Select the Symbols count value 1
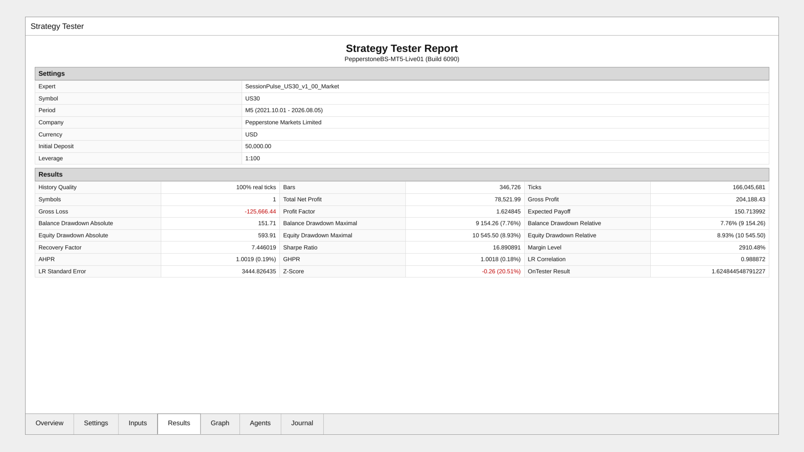This screenshot has width=804, height=452. (x=274, y=200)
